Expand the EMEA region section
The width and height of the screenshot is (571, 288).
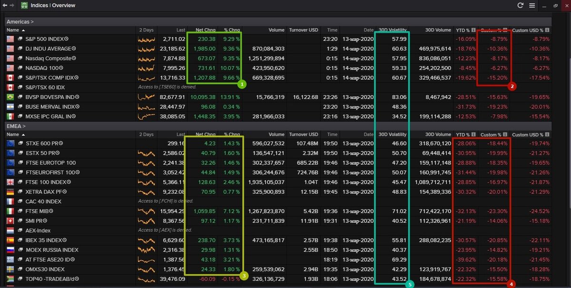tap(16, 126)
